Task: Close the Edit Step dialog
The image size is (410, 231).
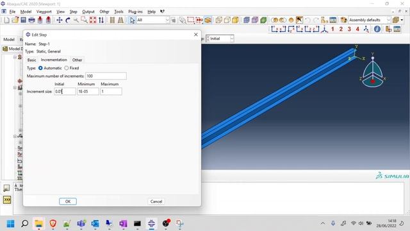Action: pos(195,35)
